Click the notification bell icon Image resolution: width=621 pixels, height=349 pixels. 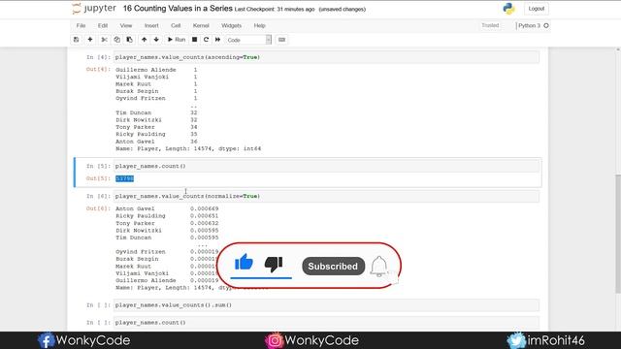[378, 266]
